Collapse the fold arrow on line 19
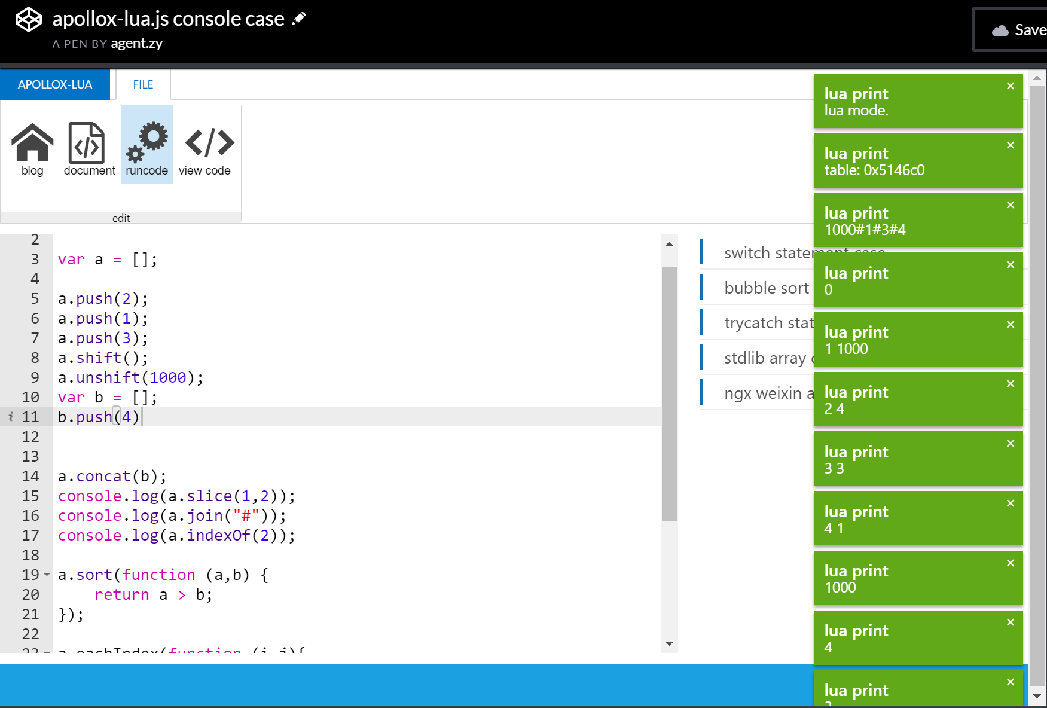 tap(47, 575)
